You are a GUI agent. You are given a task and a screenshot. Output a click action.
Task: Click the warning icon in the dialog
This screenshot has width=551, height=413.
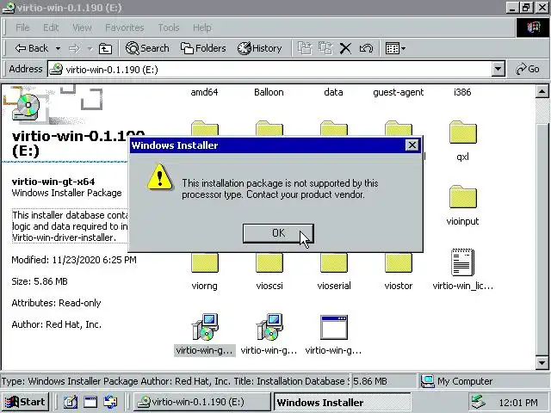pos(160,177)
